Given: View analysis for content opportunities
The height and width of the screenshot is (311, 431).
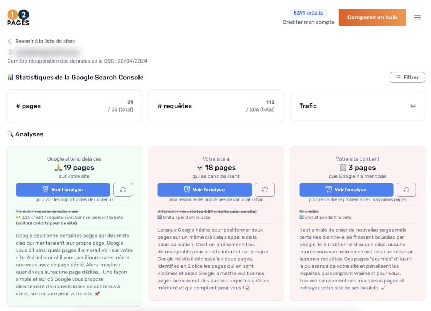Looking at the screenshot, I should 63,190.
